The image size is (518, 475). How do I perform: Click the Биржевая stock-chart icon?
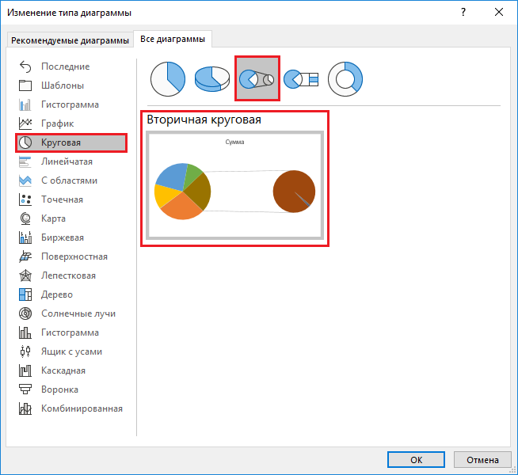tap(25, 237)
